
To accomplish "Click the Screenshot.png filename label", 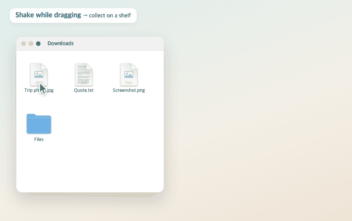I will 129,90.
